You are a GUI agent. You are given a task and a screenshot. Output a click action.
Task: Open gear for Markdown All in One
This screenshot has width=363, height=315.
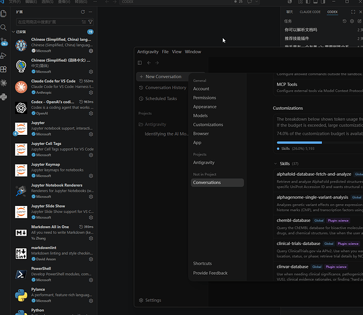91,238
